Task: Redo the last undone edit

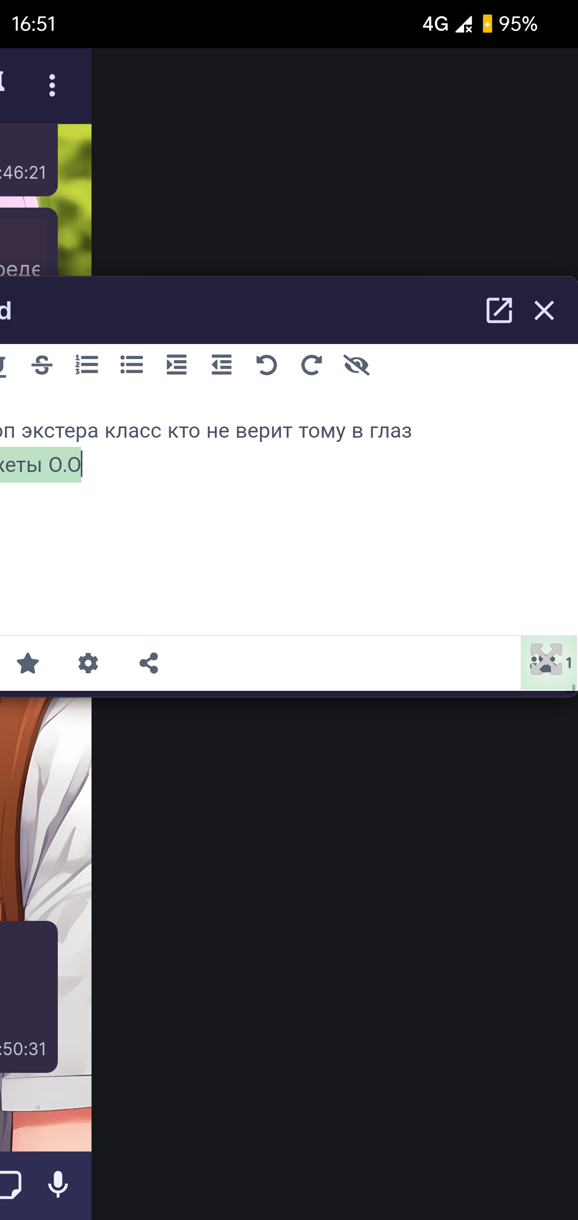Action: 311,365
